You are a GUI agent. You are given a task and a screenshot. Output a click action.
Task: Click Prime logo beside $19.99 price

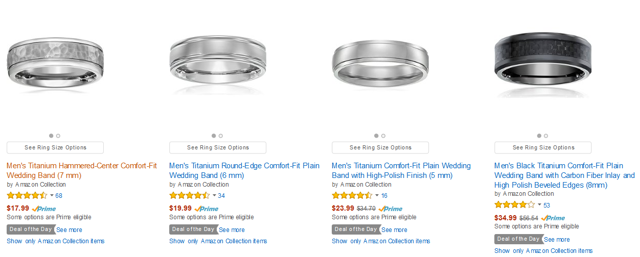207,209
